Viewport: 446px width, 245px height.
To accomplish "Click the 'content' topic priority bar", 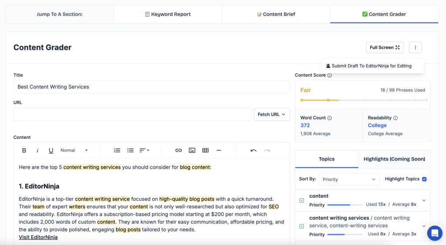I will click(x=345, y=205).
